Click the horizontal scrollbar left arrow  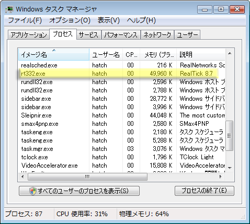[22, 176]
